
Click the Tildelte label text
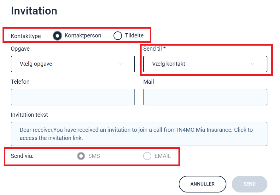tap(134, 36)
